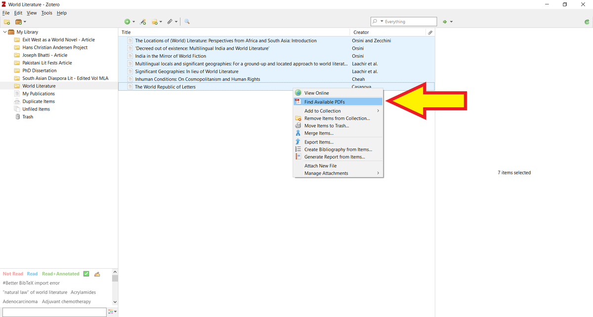Image resolution: width=593 pixels, height=317 pixels.
Task: Open the New Library dropdown button
Action: [x=21, y=22]
